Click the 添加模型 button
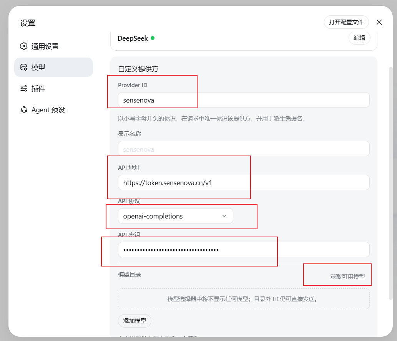This screenshot has height=341, width=397. point(135,321)
